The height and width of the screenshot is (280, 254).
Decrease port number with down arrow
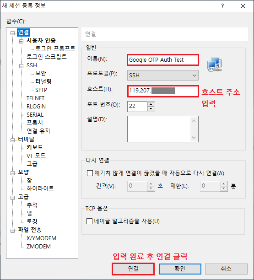[x=151, y=109]
